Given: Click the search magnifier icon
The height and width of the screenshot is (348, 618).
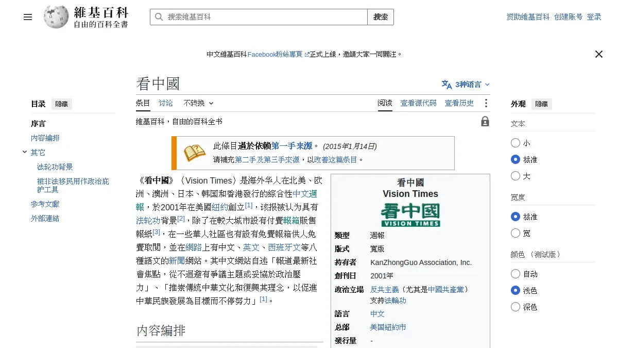Looking at the screenshot, I should (159, 17).
